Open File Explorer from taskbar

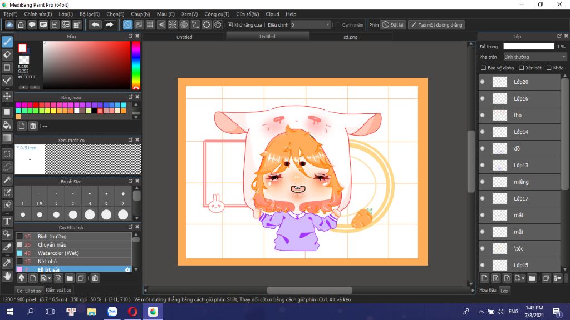tap(92, 312)
